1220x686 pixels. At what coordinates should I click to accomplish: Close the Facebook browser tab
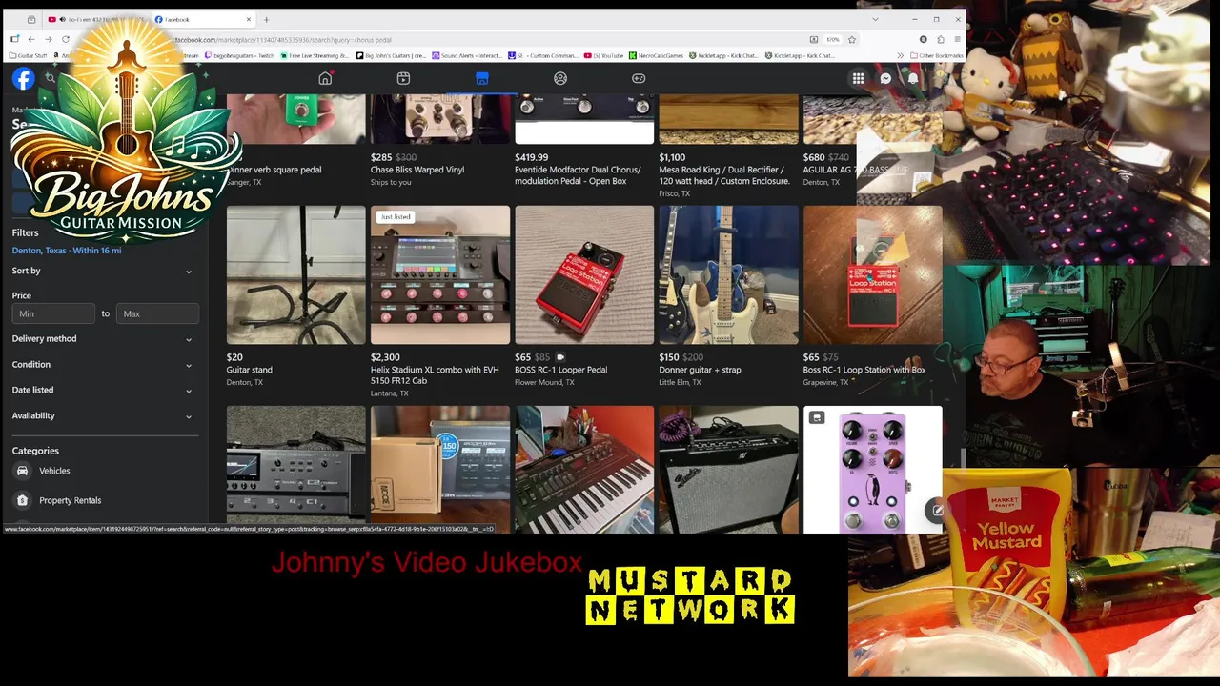pos(249,19)
